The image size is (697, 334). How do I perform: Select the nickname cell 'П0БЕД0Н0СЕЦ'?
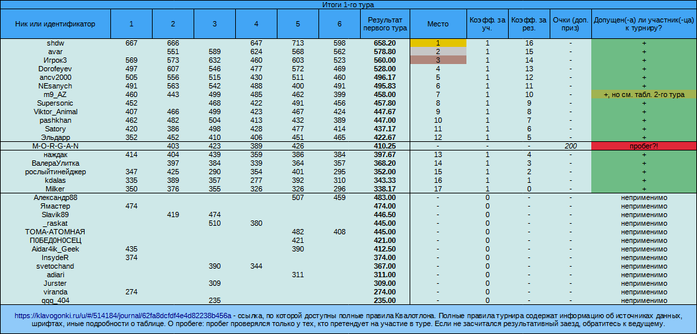55,240
